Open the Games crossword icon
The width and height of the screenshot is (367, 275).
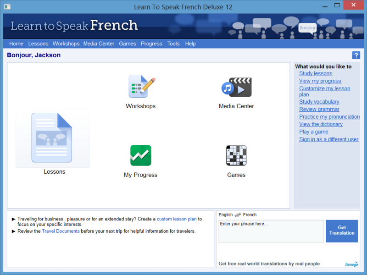236,155
